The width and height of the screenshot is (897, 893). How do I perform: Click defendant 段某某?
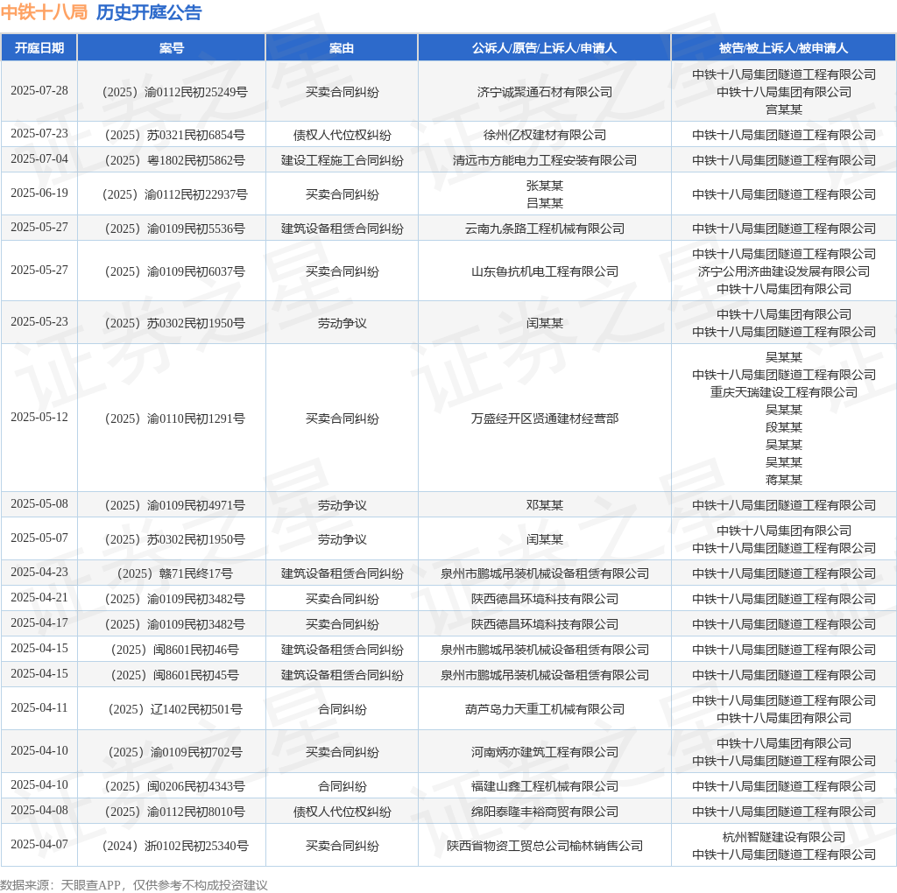click(783, 427)
